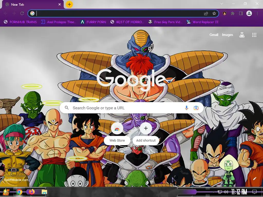Go back using the back arrow
The height and width of the screenshot is (197, 263).
coord(6,13)
